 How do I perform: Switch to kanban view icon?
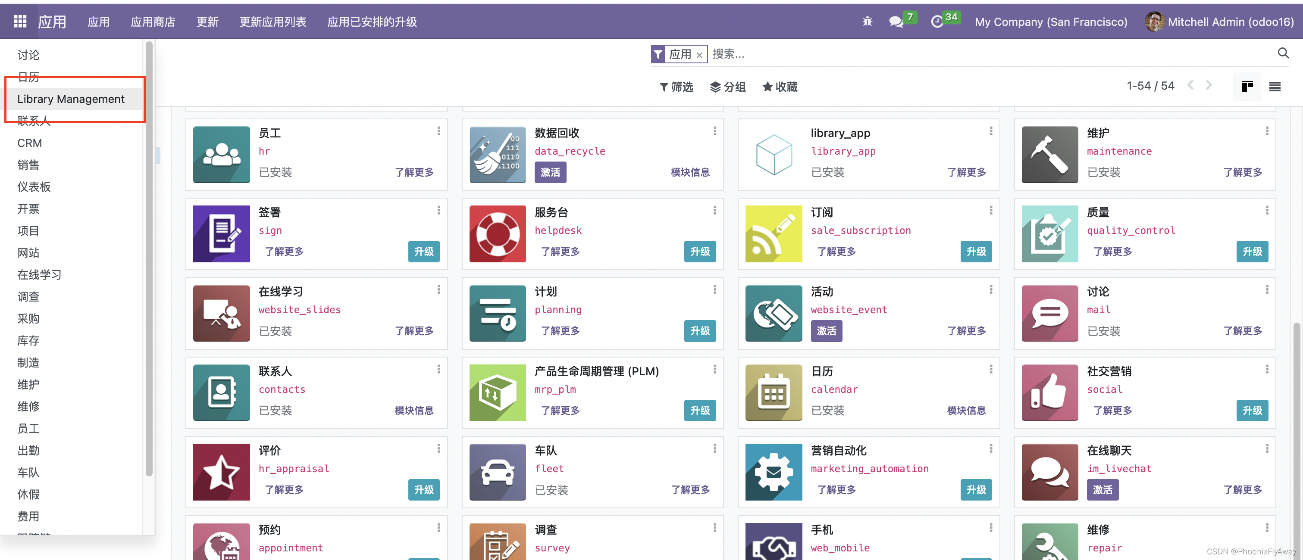click(x=1247, y=87)
